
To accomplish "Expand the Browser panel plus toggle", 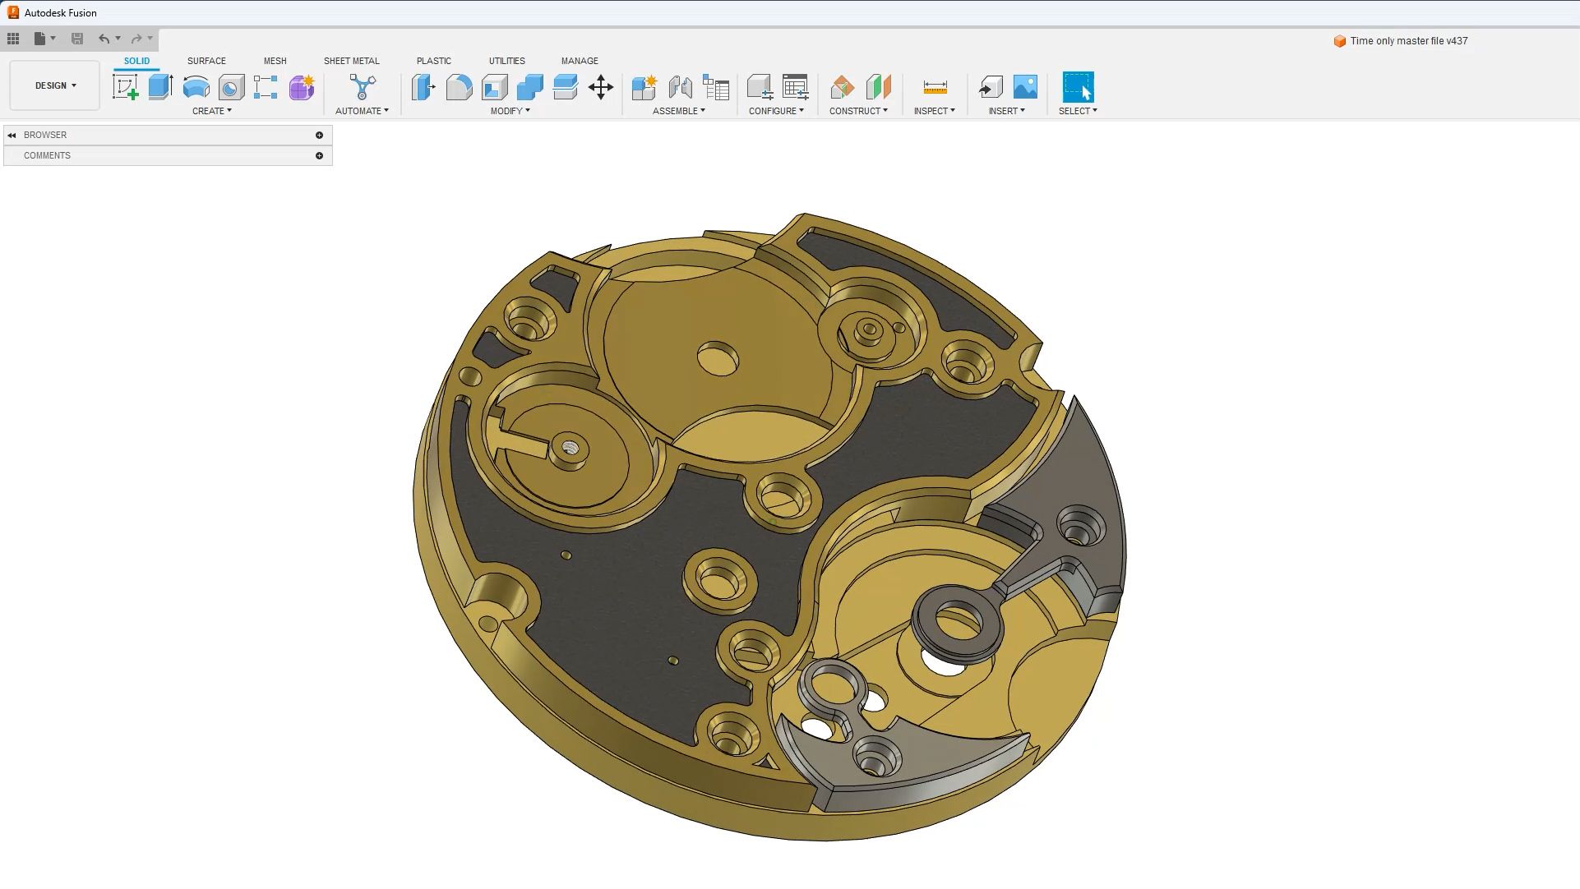I will coord(319,135).
